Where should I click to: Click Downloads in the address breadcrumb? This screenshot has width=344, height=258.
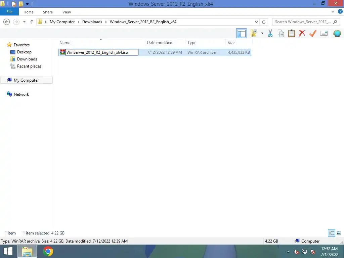tap(92, 22)
